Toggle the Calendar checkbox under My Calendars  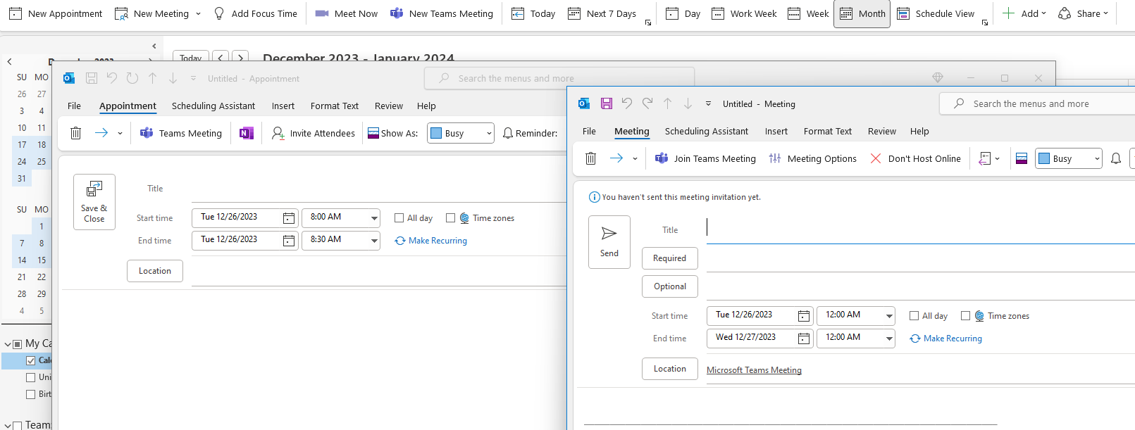pyautogui.click(x=31, y=360)
